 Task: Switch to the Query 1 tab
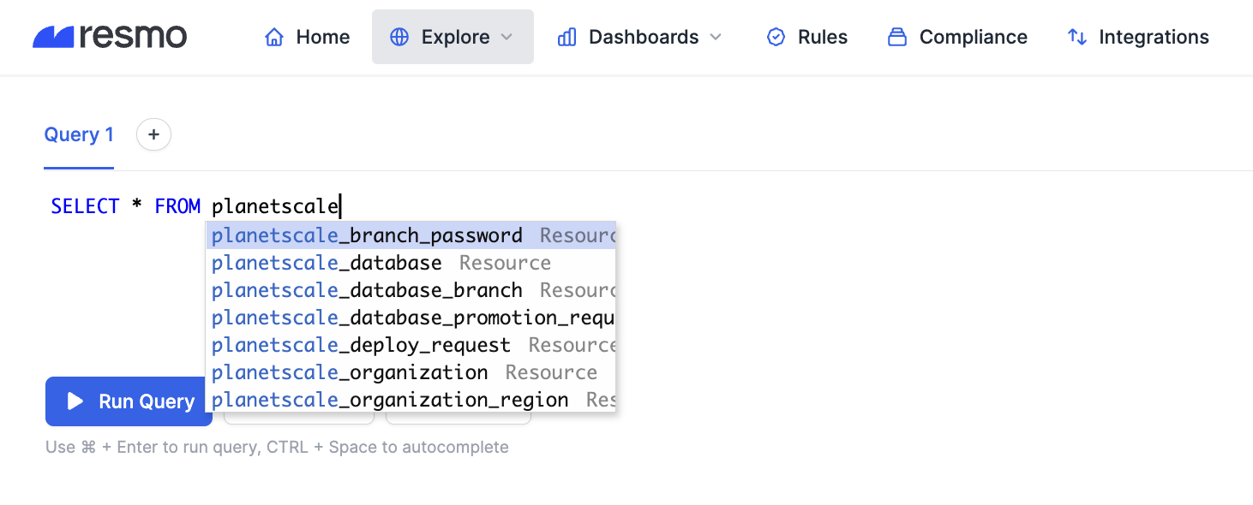(x=79, y=134)
